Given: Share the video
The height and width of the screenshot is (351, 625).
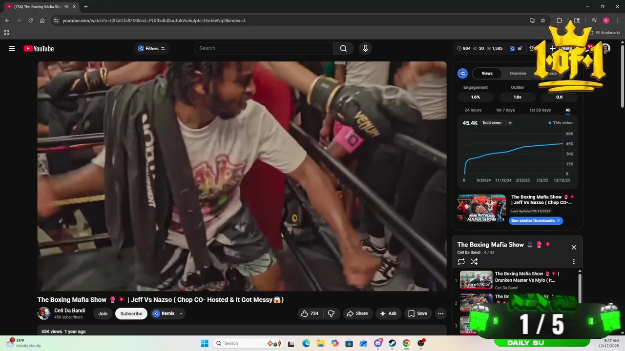Looking at the screenshot, I should pos(357,313).
